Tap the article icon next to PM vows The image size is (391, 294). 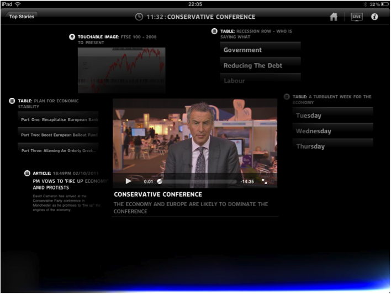point(27,174)
